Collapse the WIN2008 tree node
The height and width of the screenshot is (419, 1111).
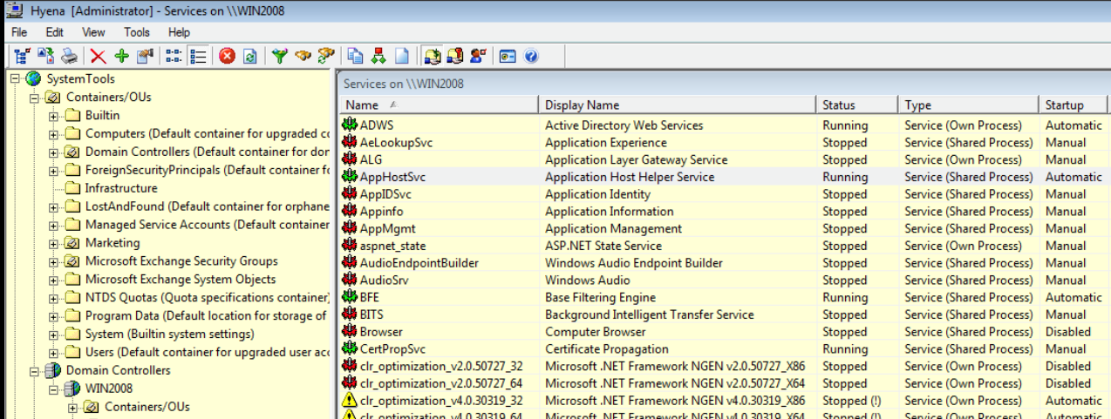53,389
